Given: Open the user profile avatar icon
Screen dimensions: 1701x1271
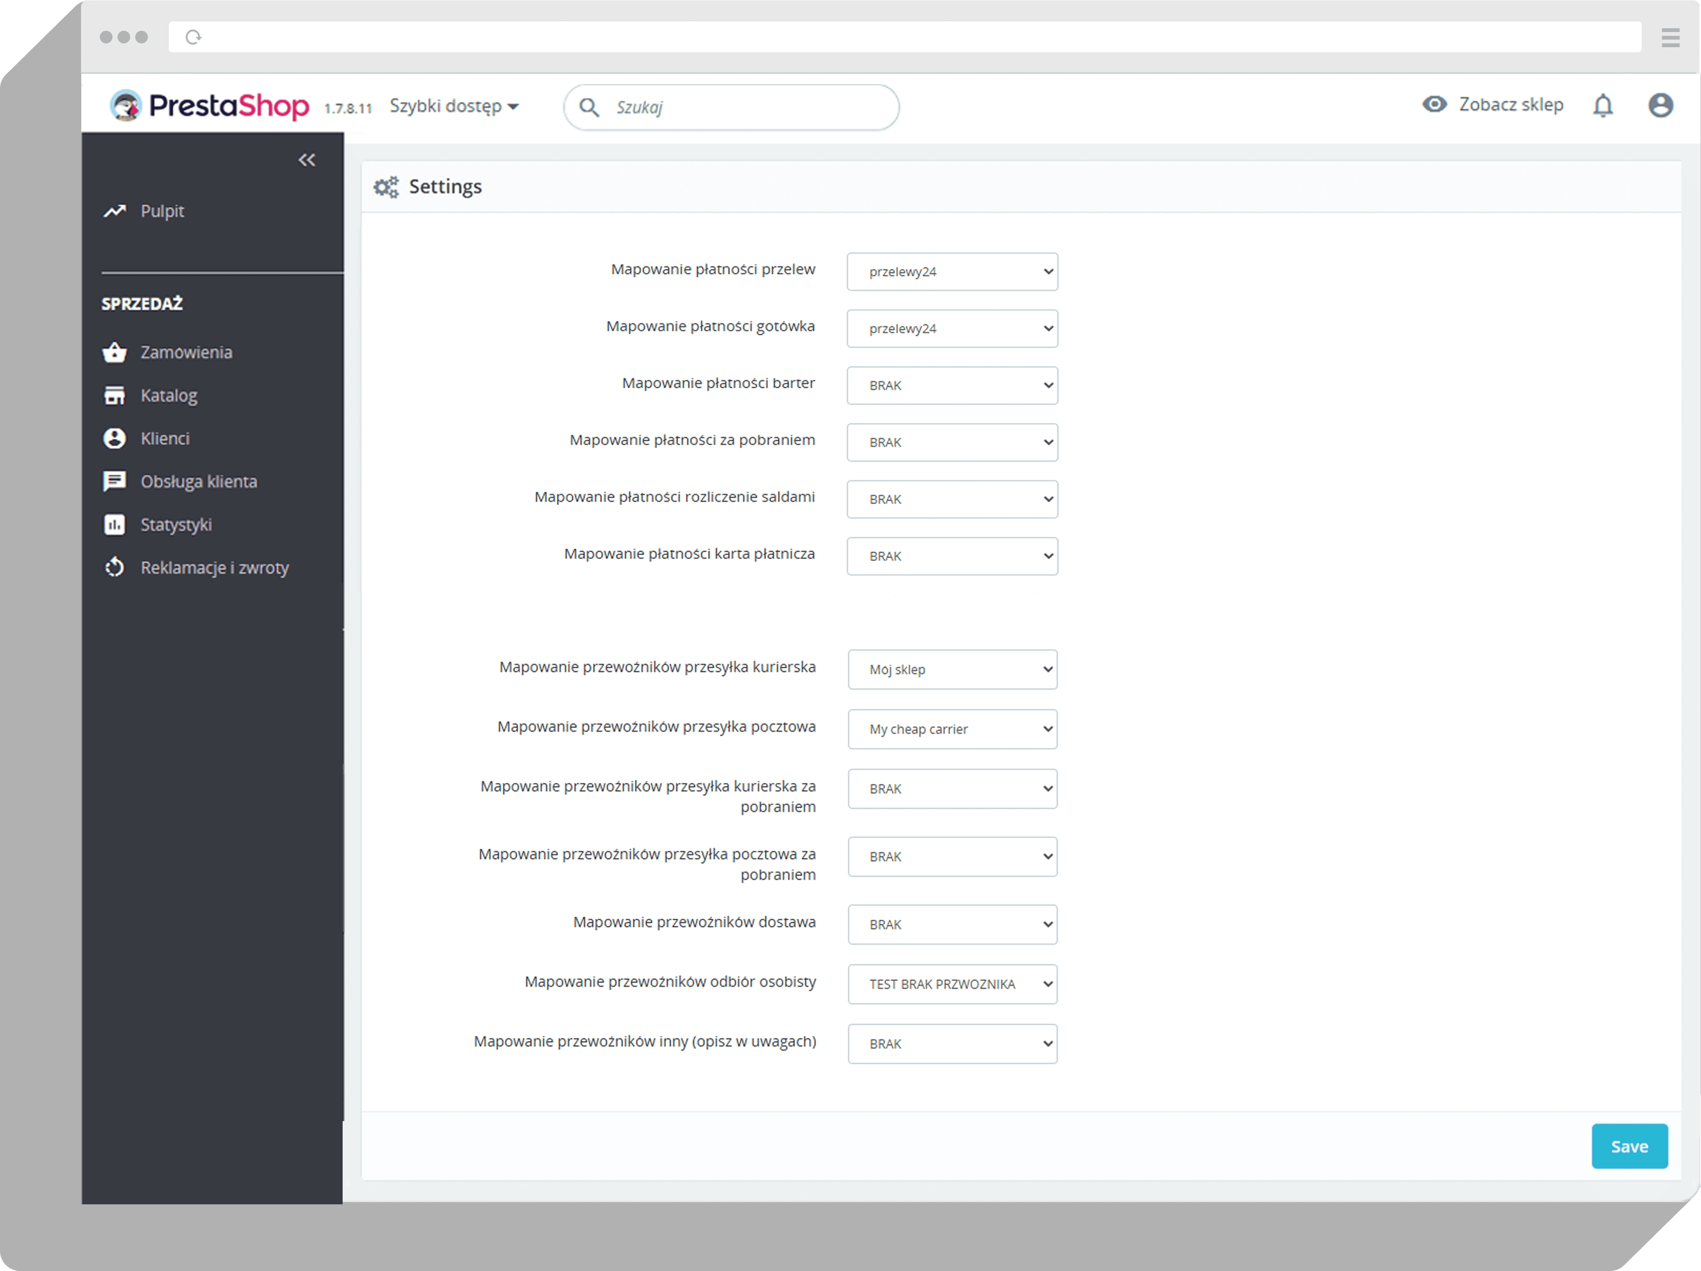Looking at the screenshot, I should [x=1660, y=105].
